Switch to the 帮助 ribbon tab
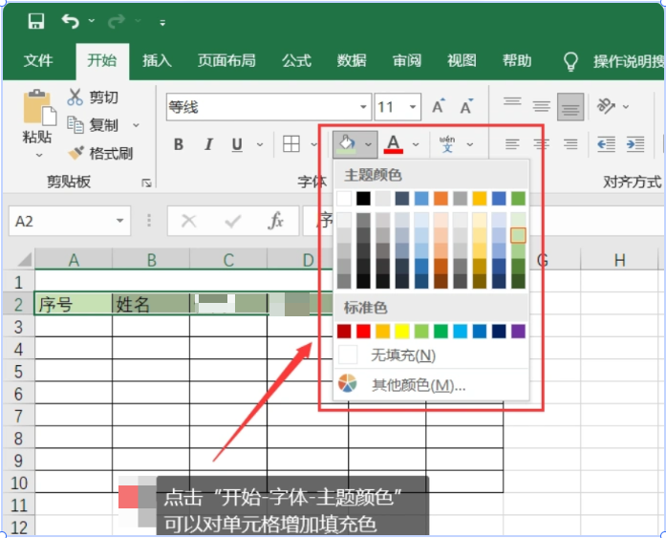Screen dimensions: 666x538 (517, 61)
